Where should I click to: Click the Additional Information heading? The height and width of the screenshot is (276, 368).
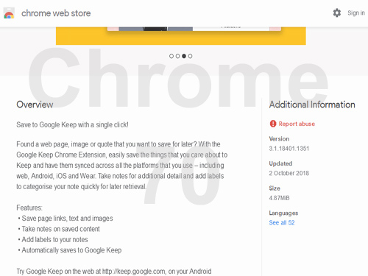tap(312, 105)
